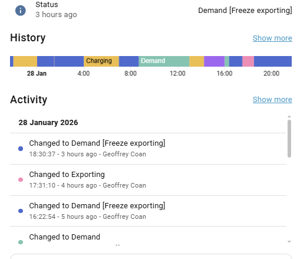Click the blue dot beside 18:30:37 entry
This screenshot has width=297, height=259.
point(21,149)
